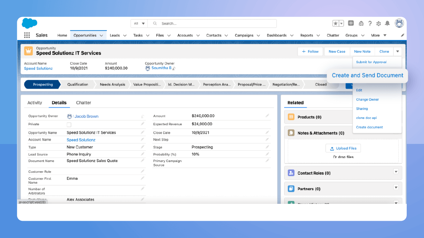Click the Opportunity crown icon
The height and width of the screenshot is (238, 424).
coord(29,51)
